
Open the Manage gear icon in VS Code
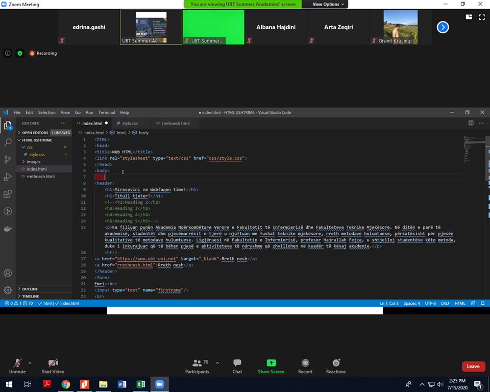[x=8, y=290]
